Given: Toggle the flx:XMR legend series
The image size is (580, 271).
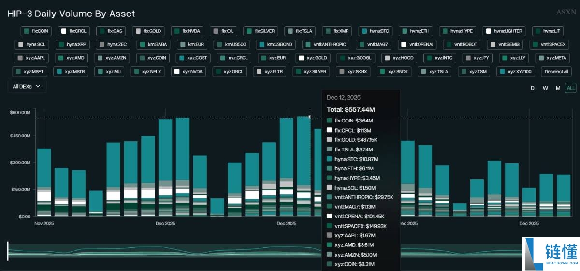Looking at the screenshot, I should point(337,31).
